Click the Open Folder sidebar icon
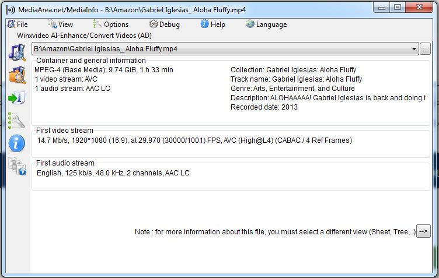 click(x=16, y=75)
